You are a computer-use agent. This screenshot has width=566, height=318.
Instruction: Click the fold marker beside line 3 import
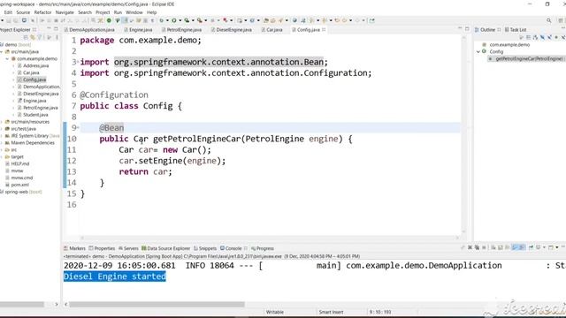(x=78, y=62)
